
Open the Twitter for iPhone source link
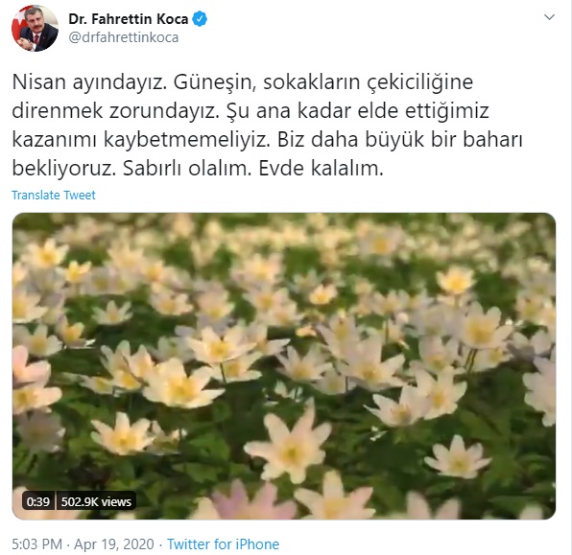coord(224,544)
